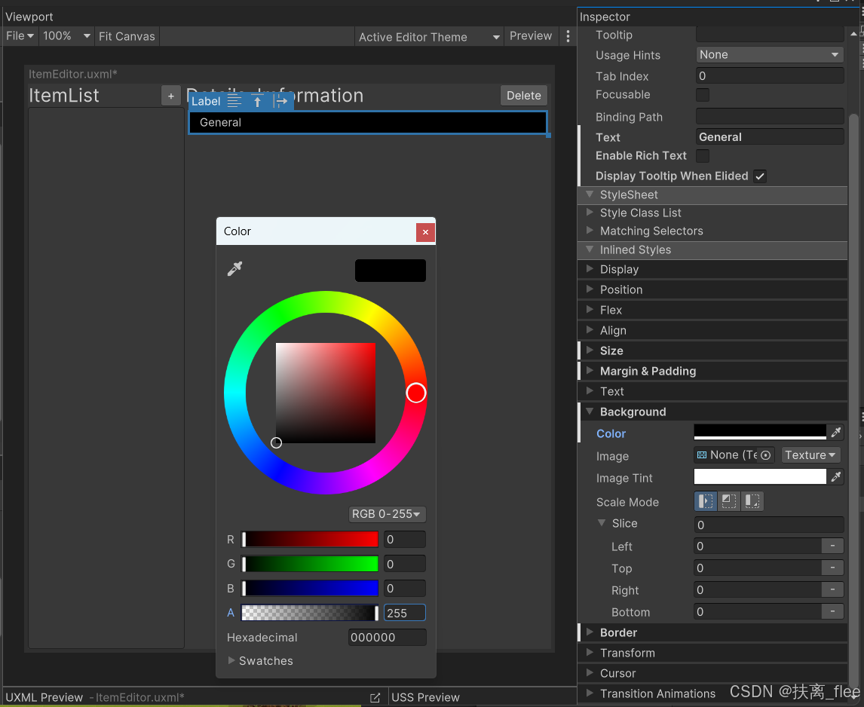Click the Delete button in Details Information
Image resolution: width=864 pixels, height=707 pixels.
[523, 96]
